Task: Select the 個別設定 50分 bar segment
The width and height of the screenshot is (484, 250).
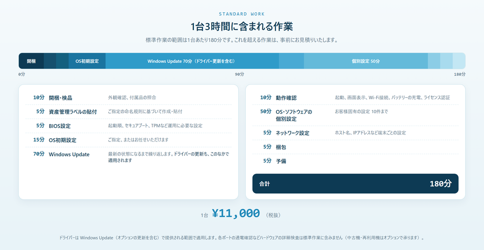Action: coord(366,61)
